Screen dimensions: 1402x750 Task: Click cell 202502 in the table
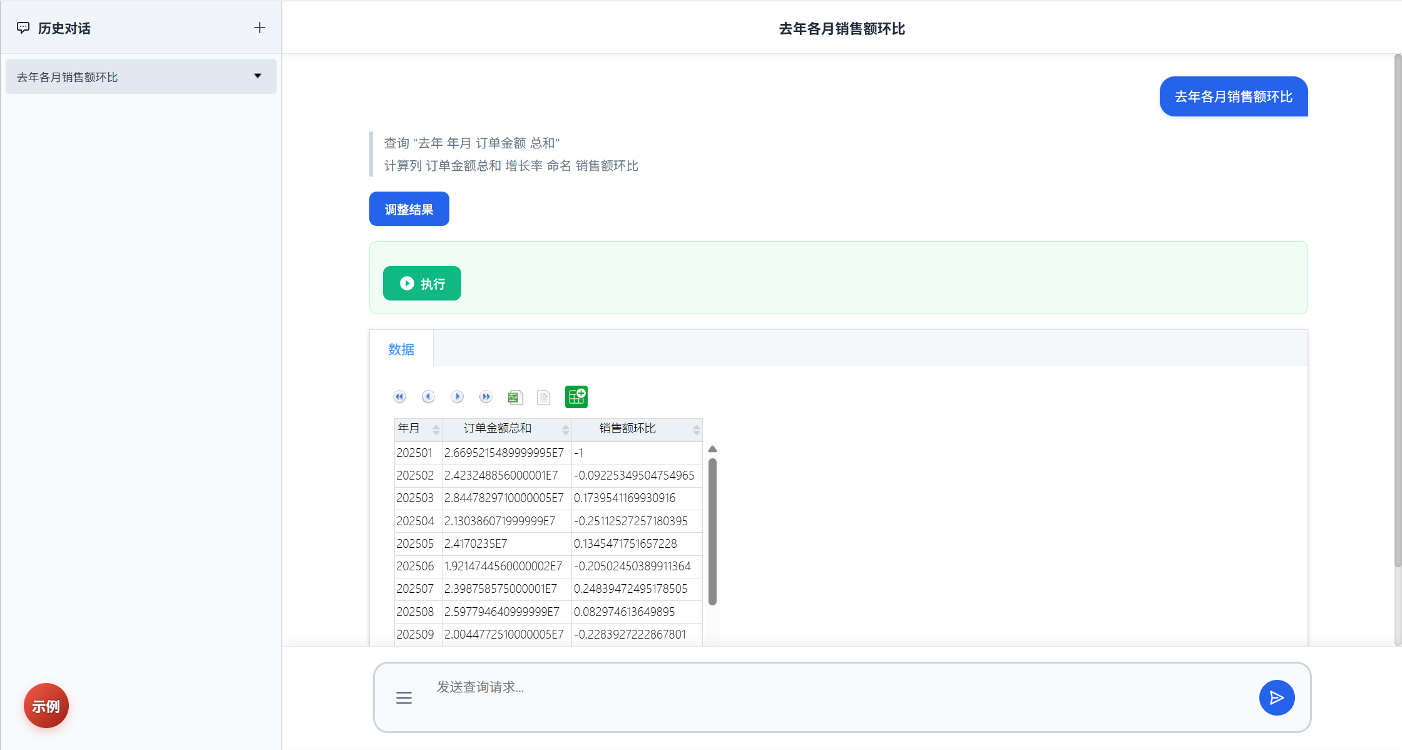pos(418,475)
